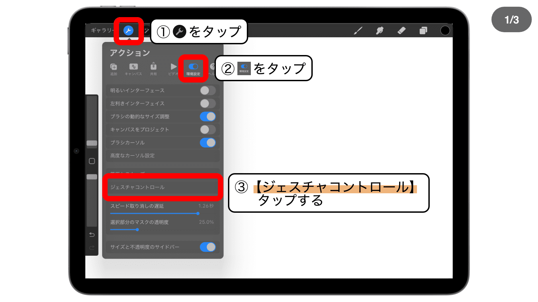
Task: Open the 共有 tab in Actions
Action: tap(153, 69)
